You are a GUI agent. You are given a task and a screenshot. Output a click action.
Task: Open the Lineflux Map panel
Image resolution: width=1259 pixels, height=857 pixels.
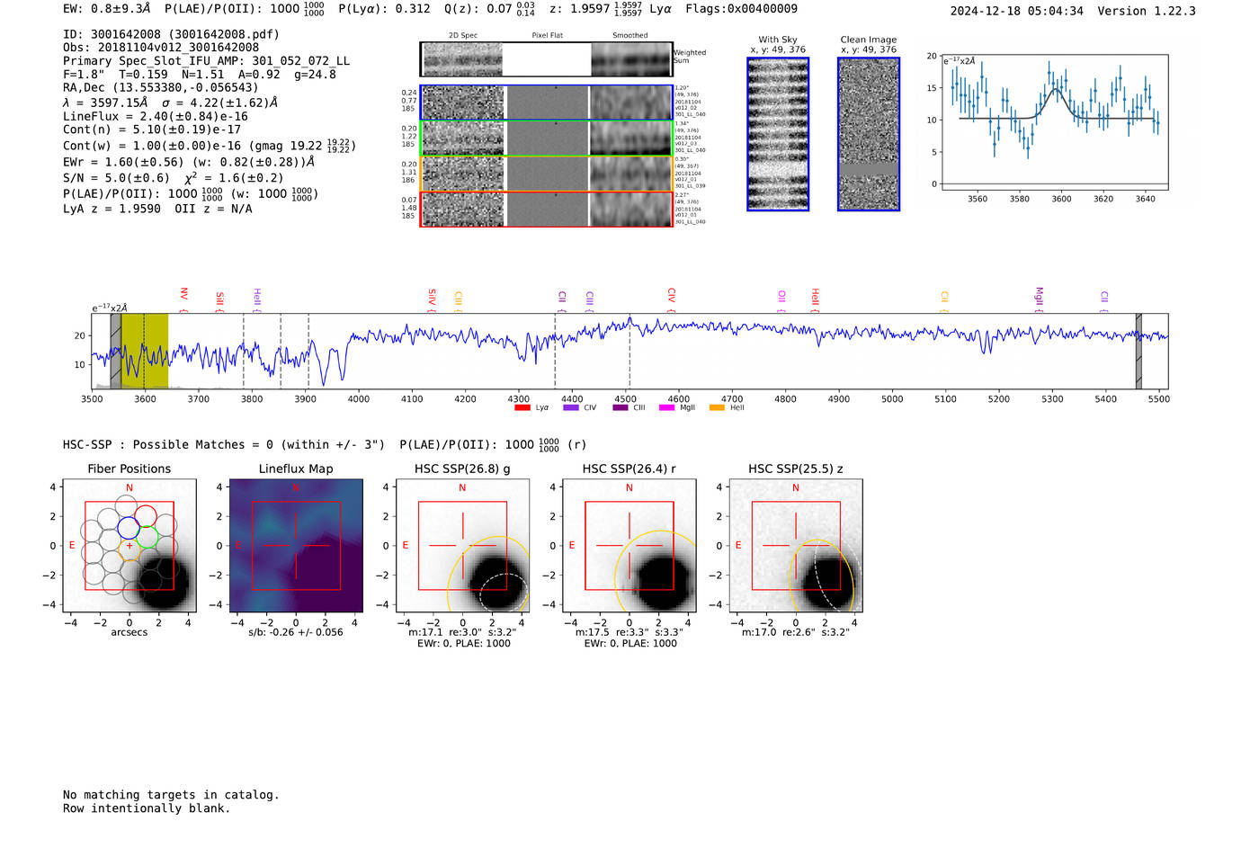(296, 546)
